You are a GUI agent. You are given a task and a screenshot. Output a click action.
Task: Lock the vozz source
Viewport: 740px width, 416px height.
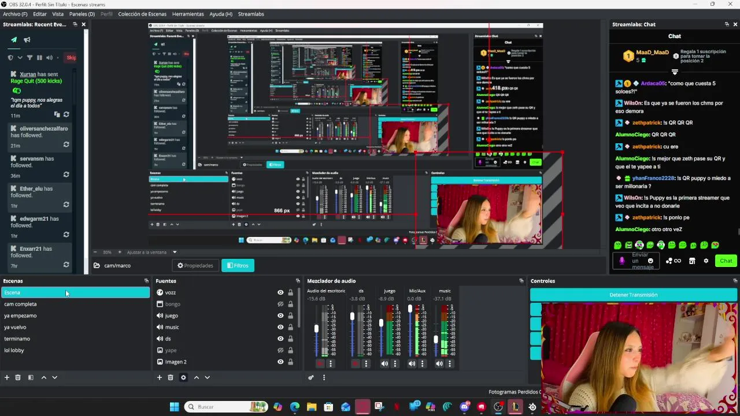(290, 292)
